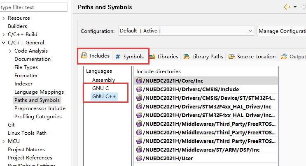Screen dimensions: 306x166
Task: Expand the C/C++ Build node
Action: point(3,35)
